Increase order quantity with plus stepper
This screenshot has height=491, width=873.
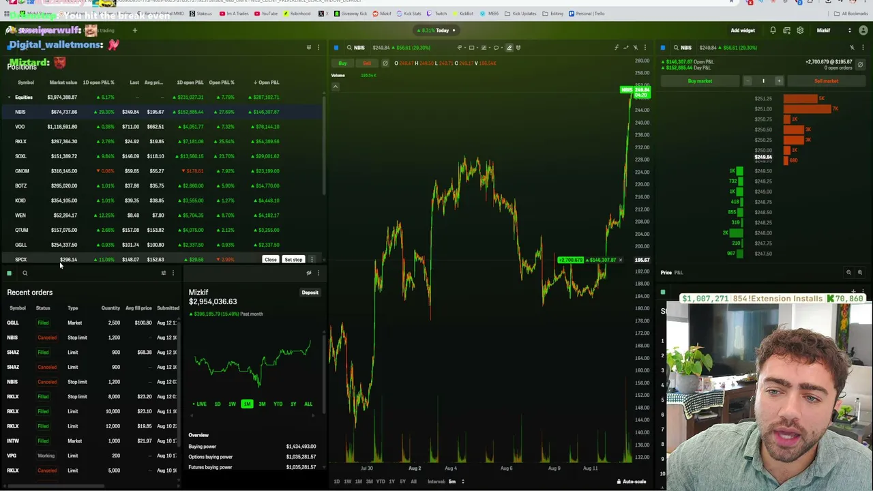(x=779, y=81)
